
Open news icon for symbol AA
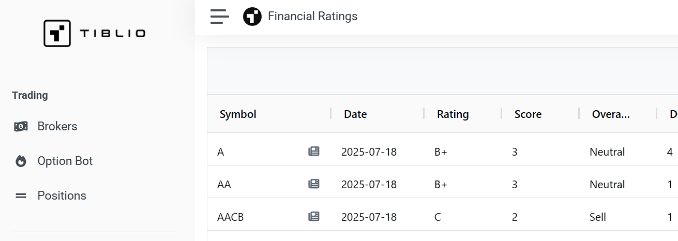coord(314,184)
